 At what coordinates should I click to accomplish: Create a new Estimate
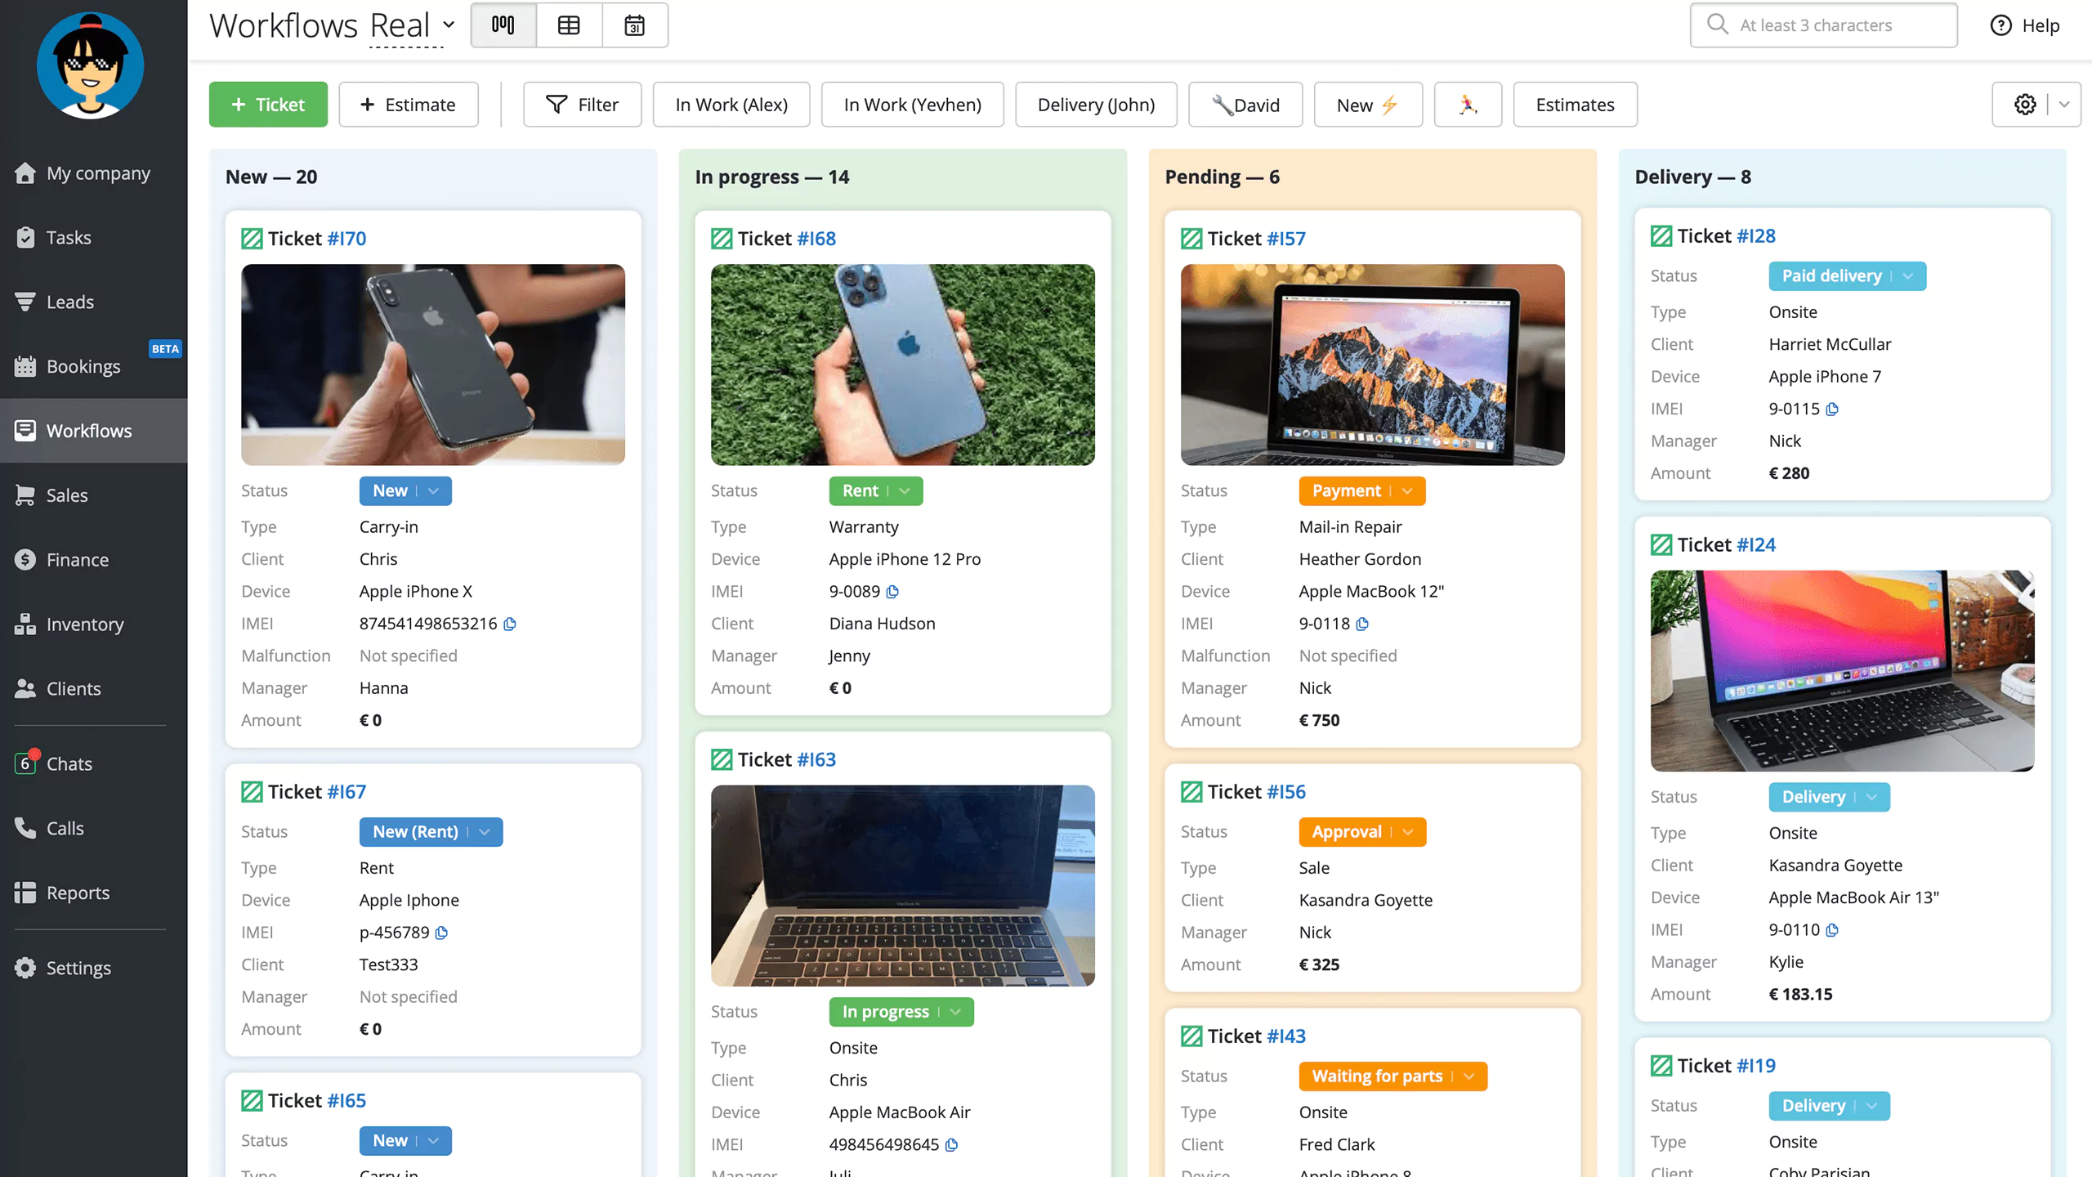click(x=409, y=105)
